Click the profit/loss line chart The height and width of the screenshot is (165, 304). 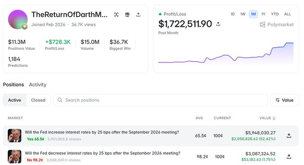click(x=226, y=53)
